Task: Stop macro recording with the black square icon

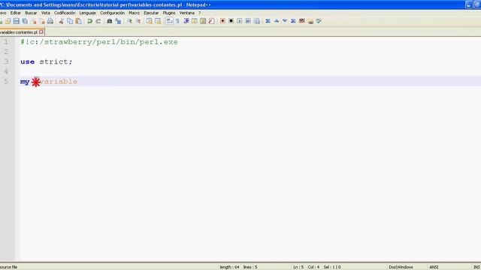Action: (231, 21)
